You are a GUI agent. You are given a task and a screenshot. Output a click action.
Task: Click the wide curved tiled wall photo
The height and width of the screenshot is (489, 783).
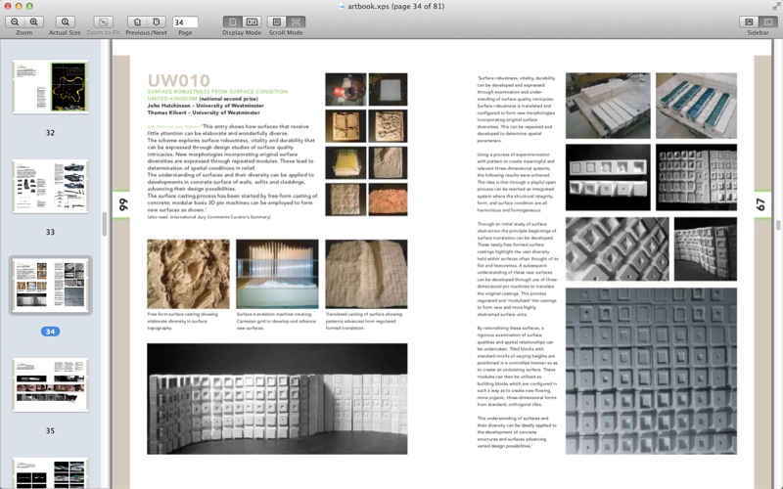pos(277,399)
